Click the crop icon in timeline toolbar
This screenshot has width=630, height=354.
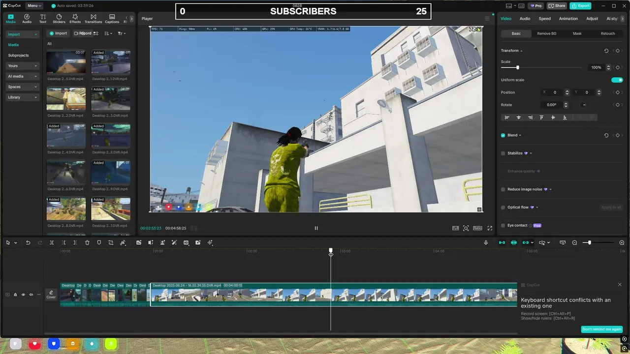pyautogui.click(x=111, y=242)
